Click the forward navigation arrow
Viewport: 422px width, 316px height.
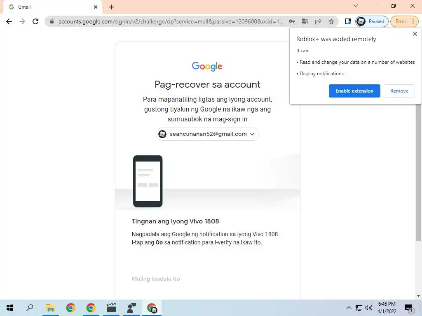22,21
